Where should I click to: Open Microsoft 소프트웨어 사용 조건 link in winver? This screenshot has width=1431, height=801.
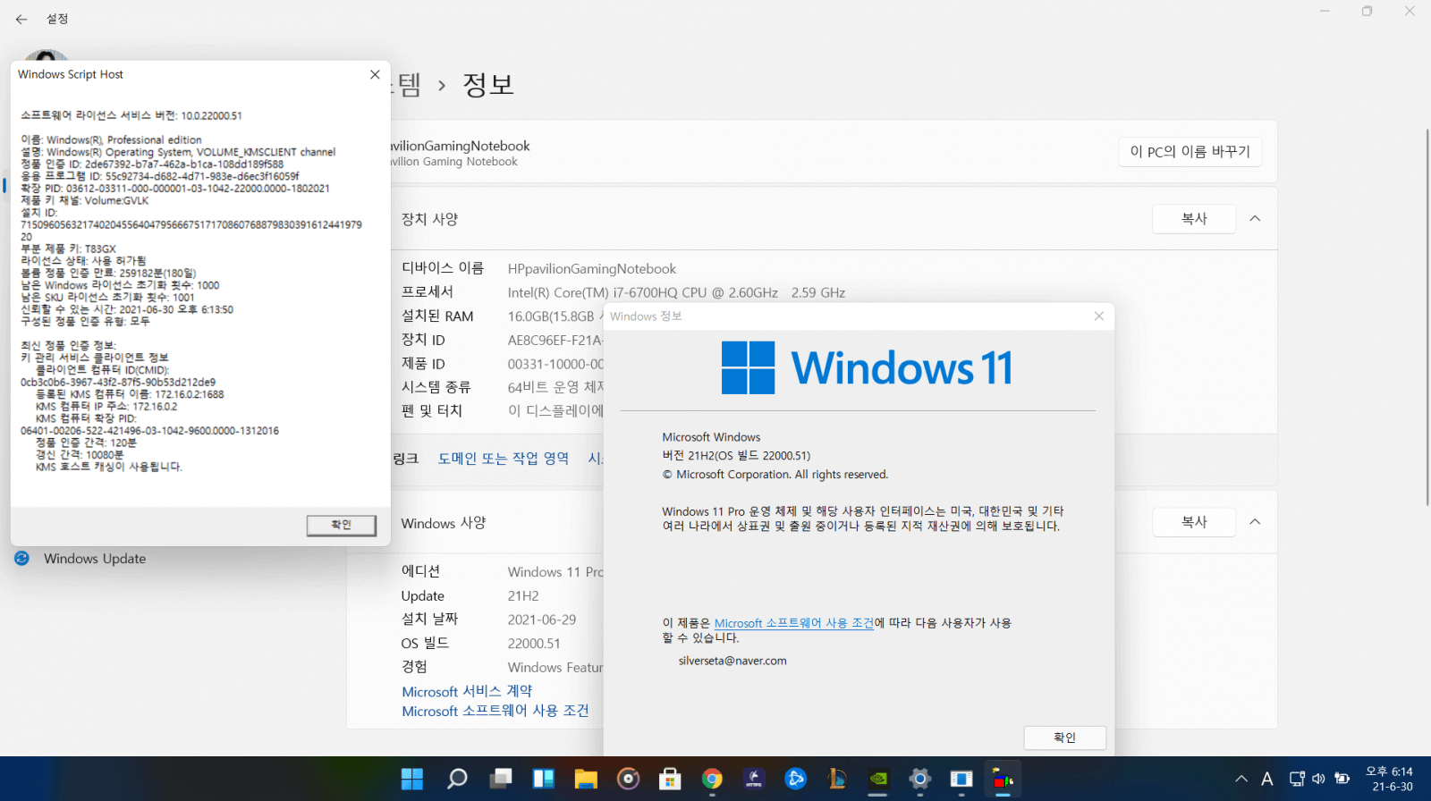click(x=793, y=623)
